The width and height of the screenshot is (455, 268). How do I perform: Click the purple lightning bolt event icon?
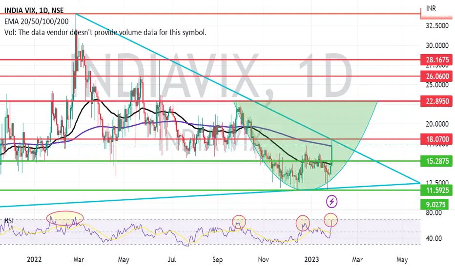(x=331, y=201)
